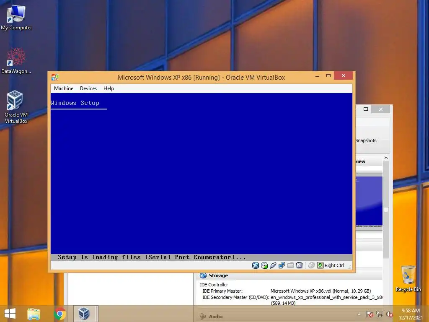Open the hard disk activity indicator
Screen dimensions: 429x322
255,265
